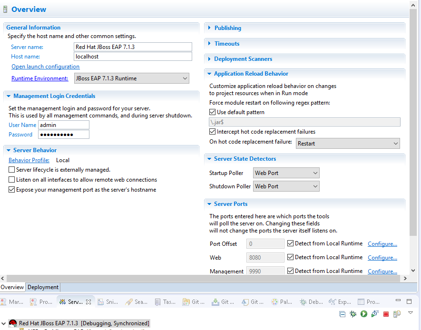Screen dimensions: 421x330
Task: Open the Progress view tab
Action: point(369,302)
